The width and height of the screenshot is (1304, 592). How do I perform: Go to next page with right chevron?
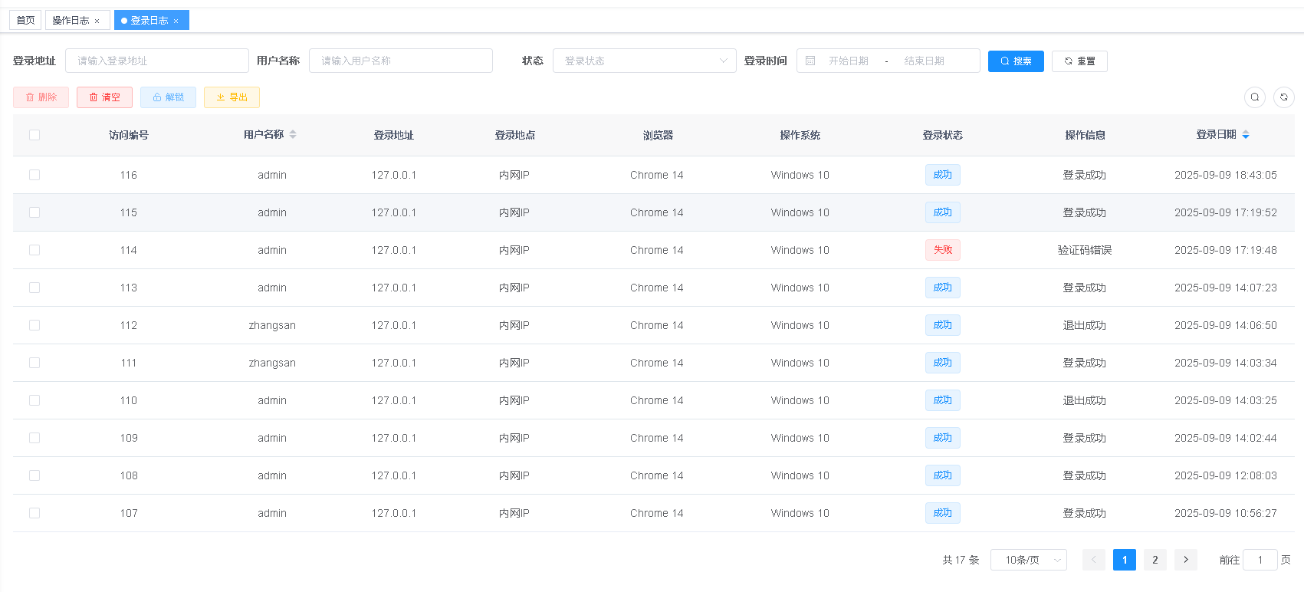coord(1185,560)
